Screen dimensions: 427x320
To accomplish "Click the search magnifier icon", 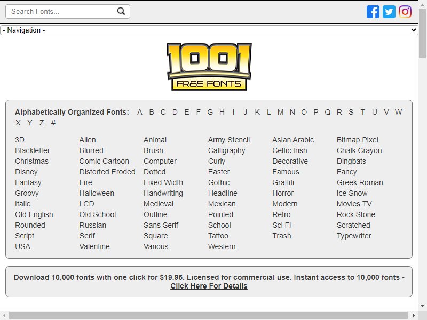I will [121, 11].
